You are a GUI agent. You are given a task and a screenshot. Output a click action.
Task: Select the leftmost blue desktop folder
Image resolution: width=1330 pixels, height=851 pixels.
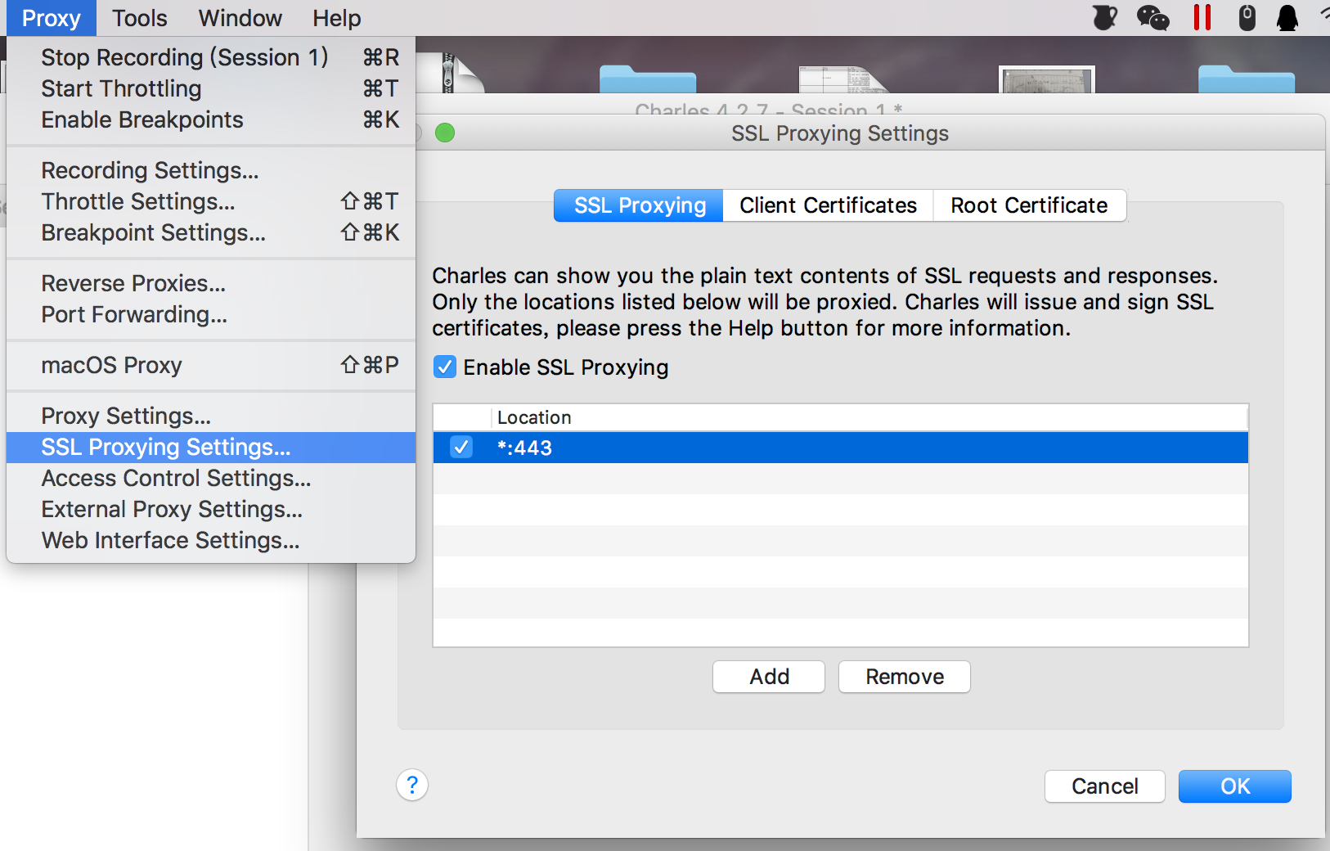[648, 79]
